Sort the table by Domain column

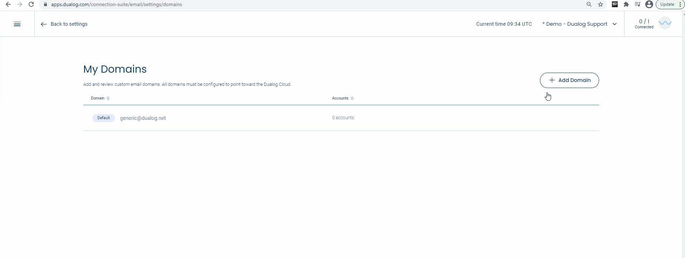click(100, 98)
